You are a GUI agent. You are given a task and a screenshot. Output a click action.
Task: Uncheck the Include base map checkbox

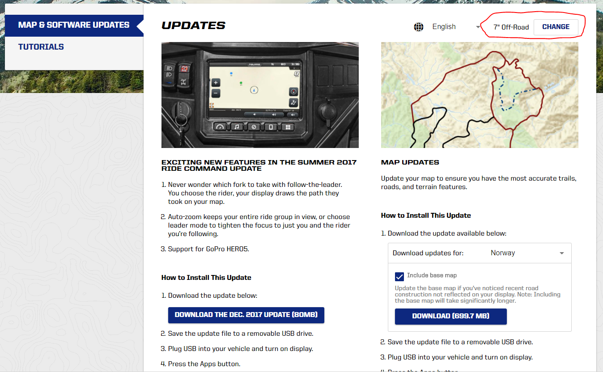(x=399, y=276)
